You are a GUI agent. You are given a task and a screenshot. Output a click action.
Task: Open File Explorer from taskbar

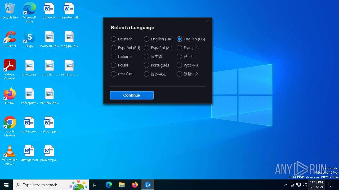tap(122, 185)
